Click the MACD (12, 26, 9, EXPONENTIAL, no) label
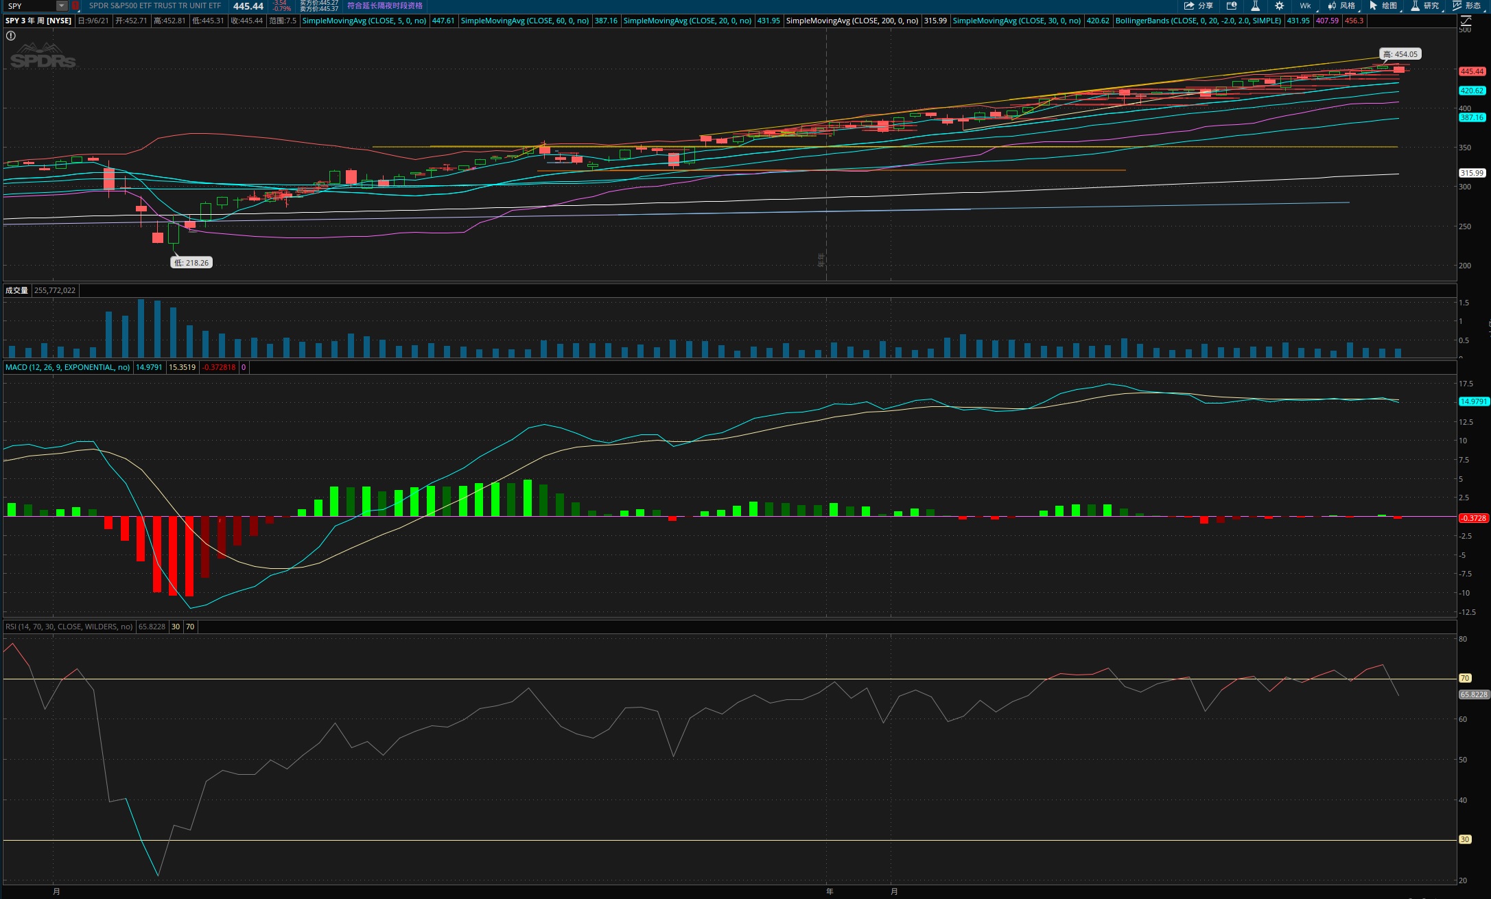This screenshot has height=899, width=1491. tap(68, 367)
